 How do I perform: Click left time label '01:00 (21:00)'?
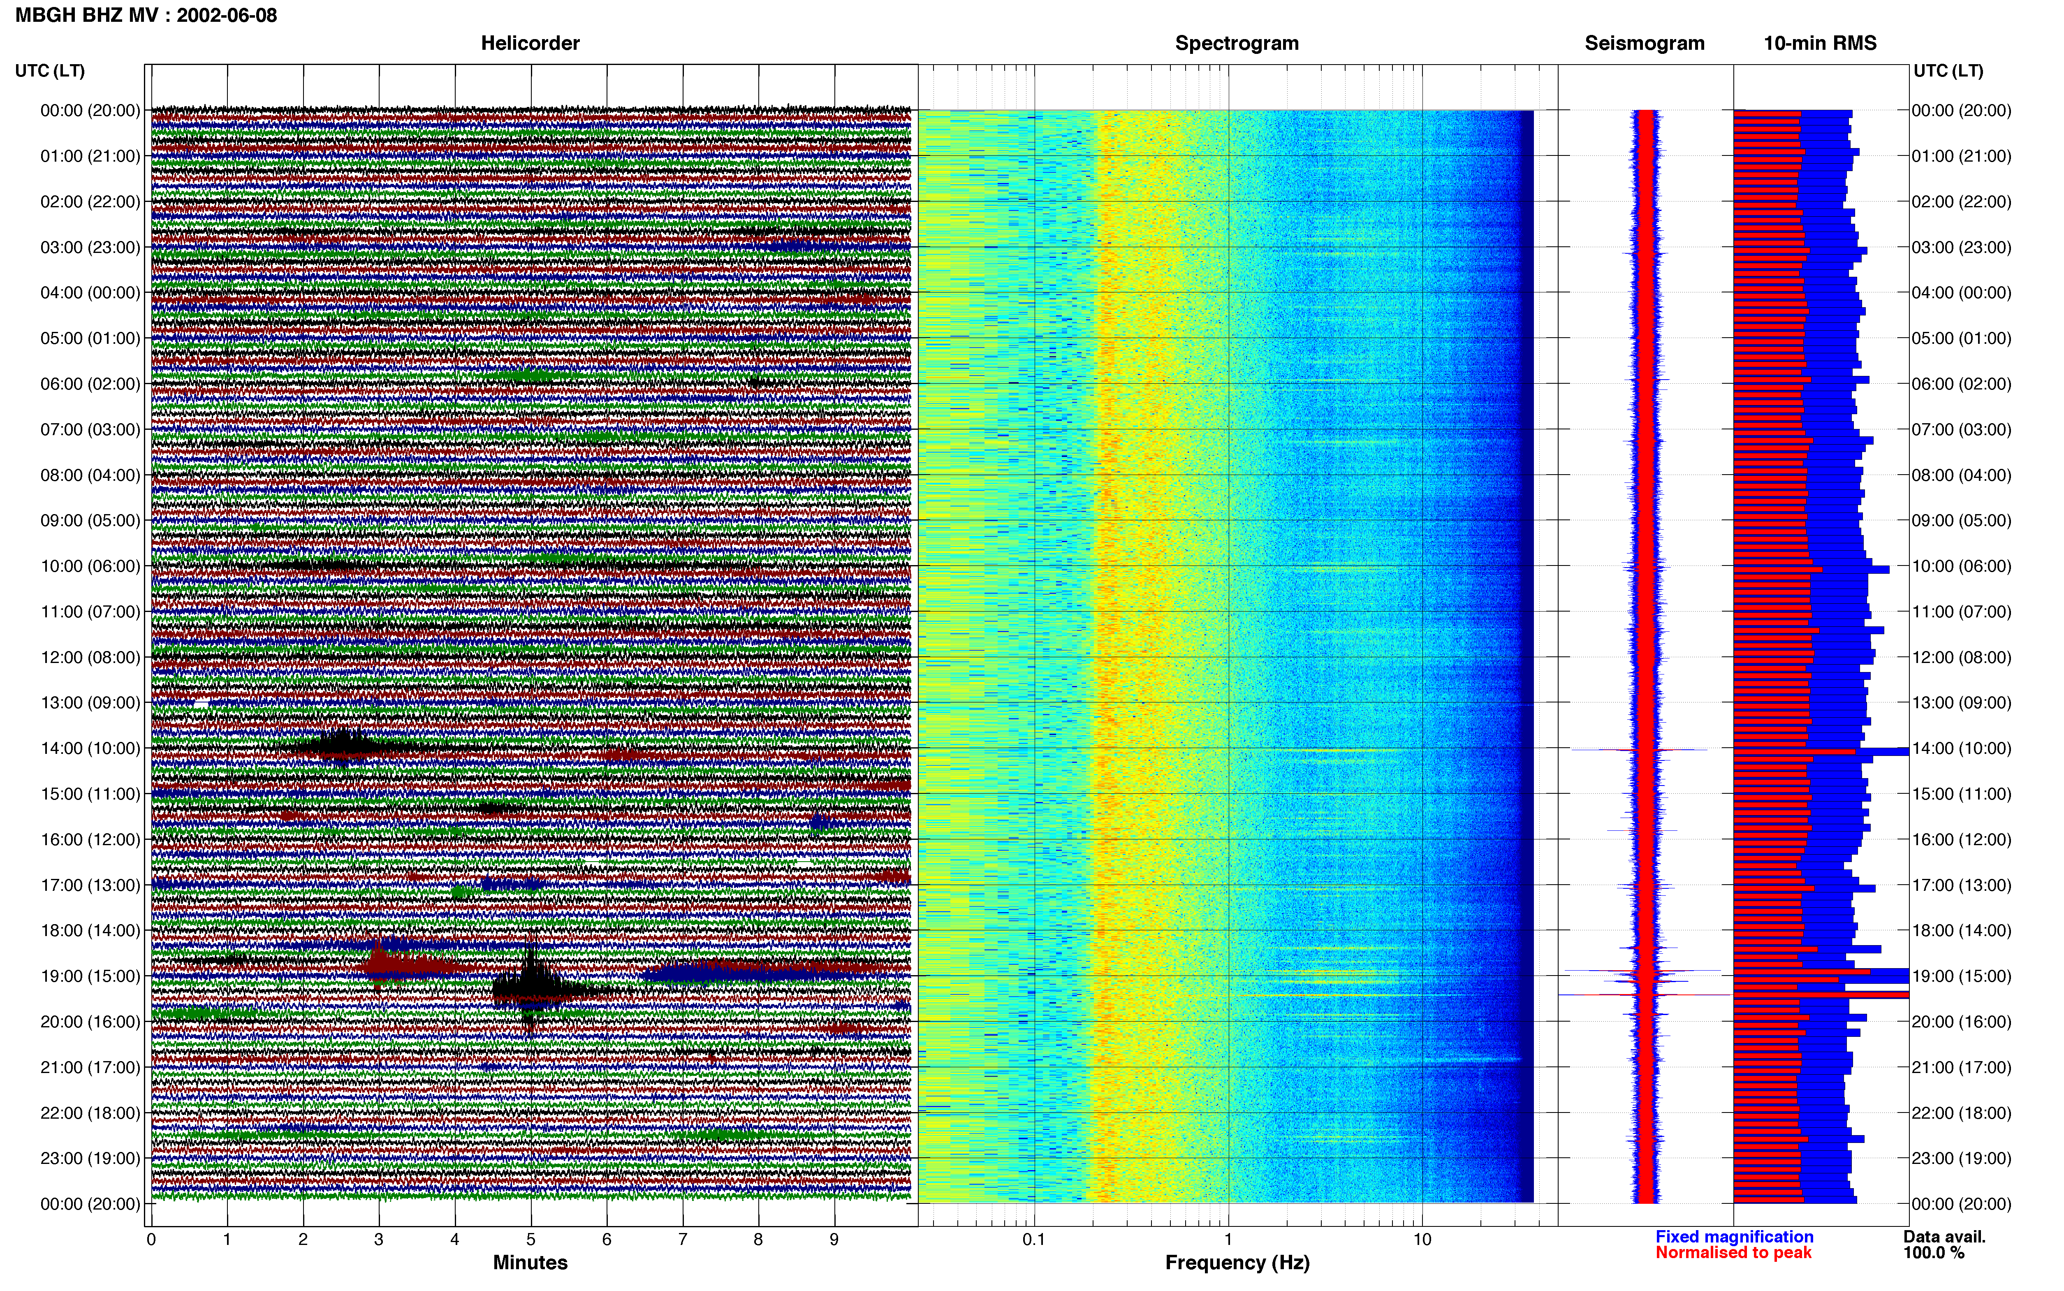(90, 155)
